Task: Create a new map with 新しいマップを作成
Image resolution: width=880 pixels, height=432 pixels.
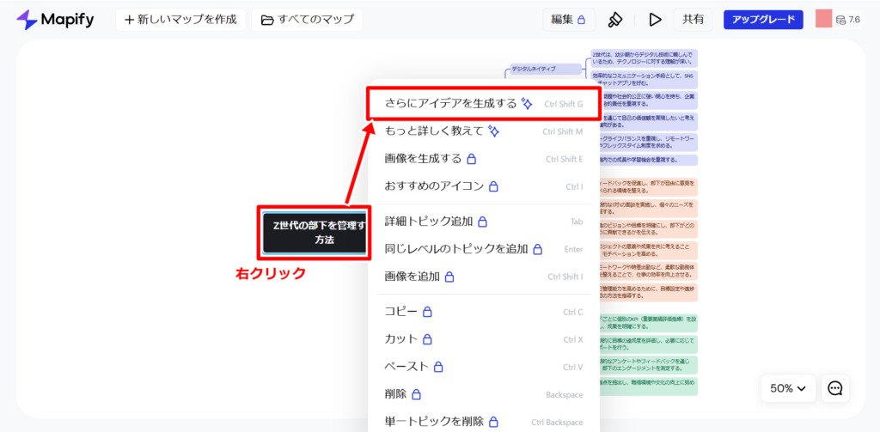Action: tap(180, 20)
